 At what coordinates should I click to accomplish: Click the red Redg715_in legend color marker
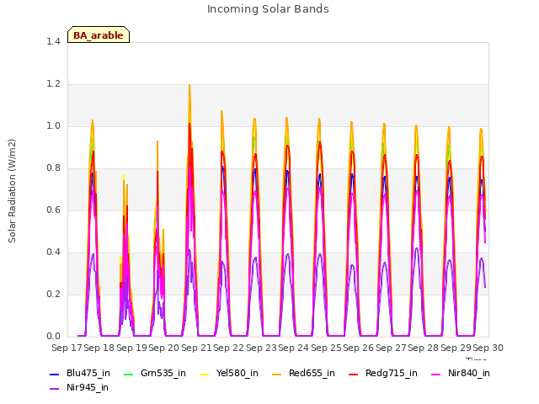point(354,374)
